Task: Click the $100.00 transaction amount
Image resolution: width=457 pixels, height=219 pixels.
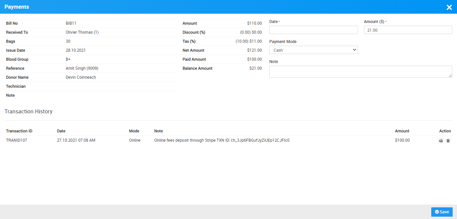Action: (x=402, y=140)
